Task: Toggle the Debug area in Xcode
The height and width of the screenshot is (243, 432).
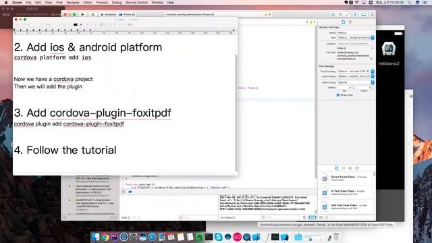Action: 364,14
